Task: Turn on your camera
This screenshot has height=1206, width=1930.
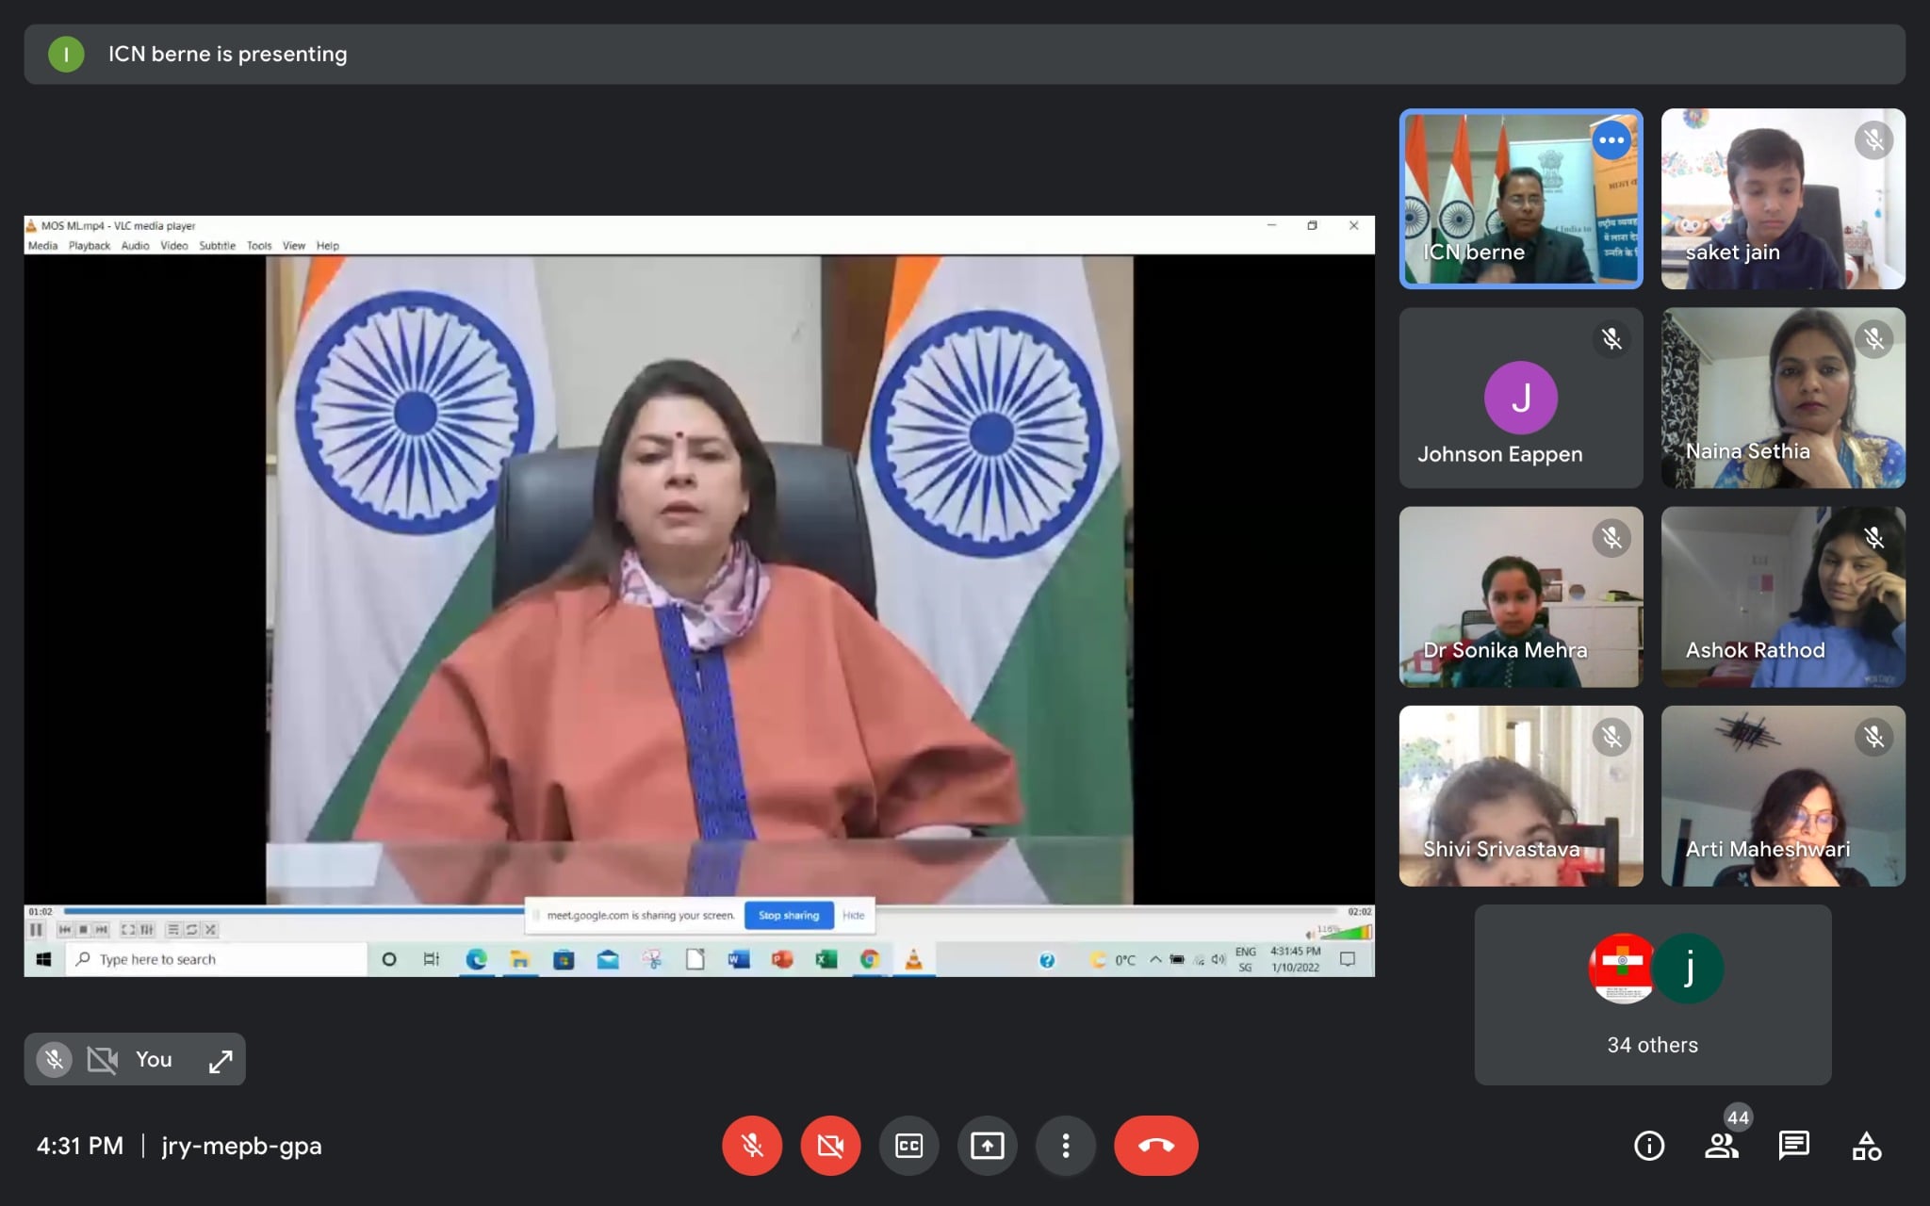Action: click(x=830, y=1146)
